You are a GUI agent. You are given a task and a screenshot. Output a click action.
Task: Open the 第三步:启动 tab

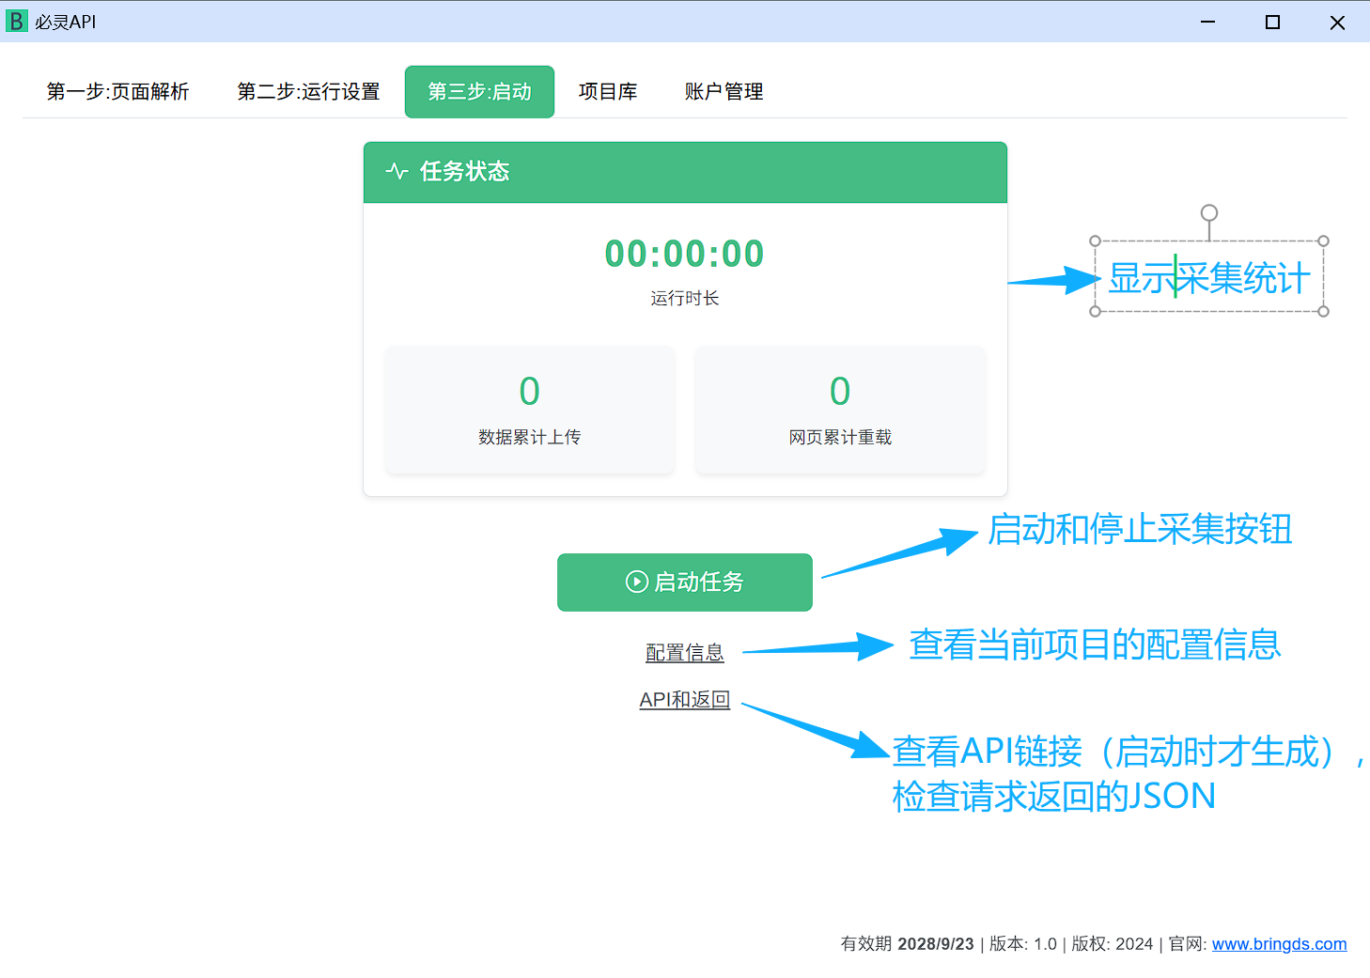[x=479, y=91]
